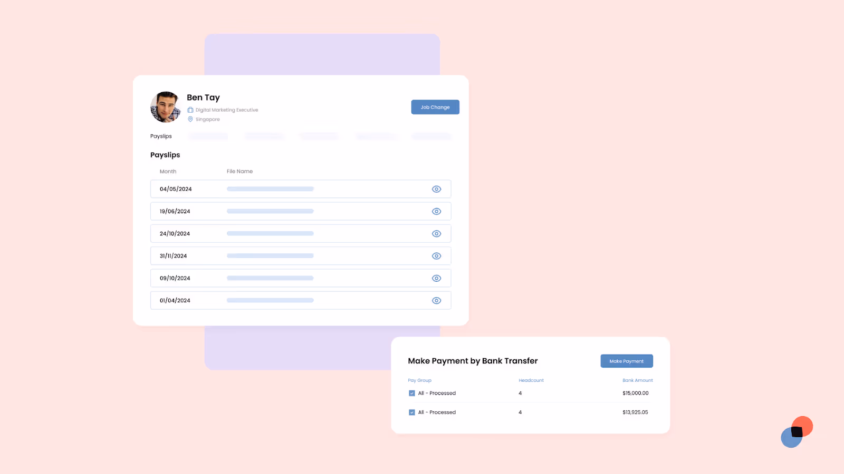Click the $13,925.05 bank amount
Screen dimensions: 844x474
click(636, 412)
